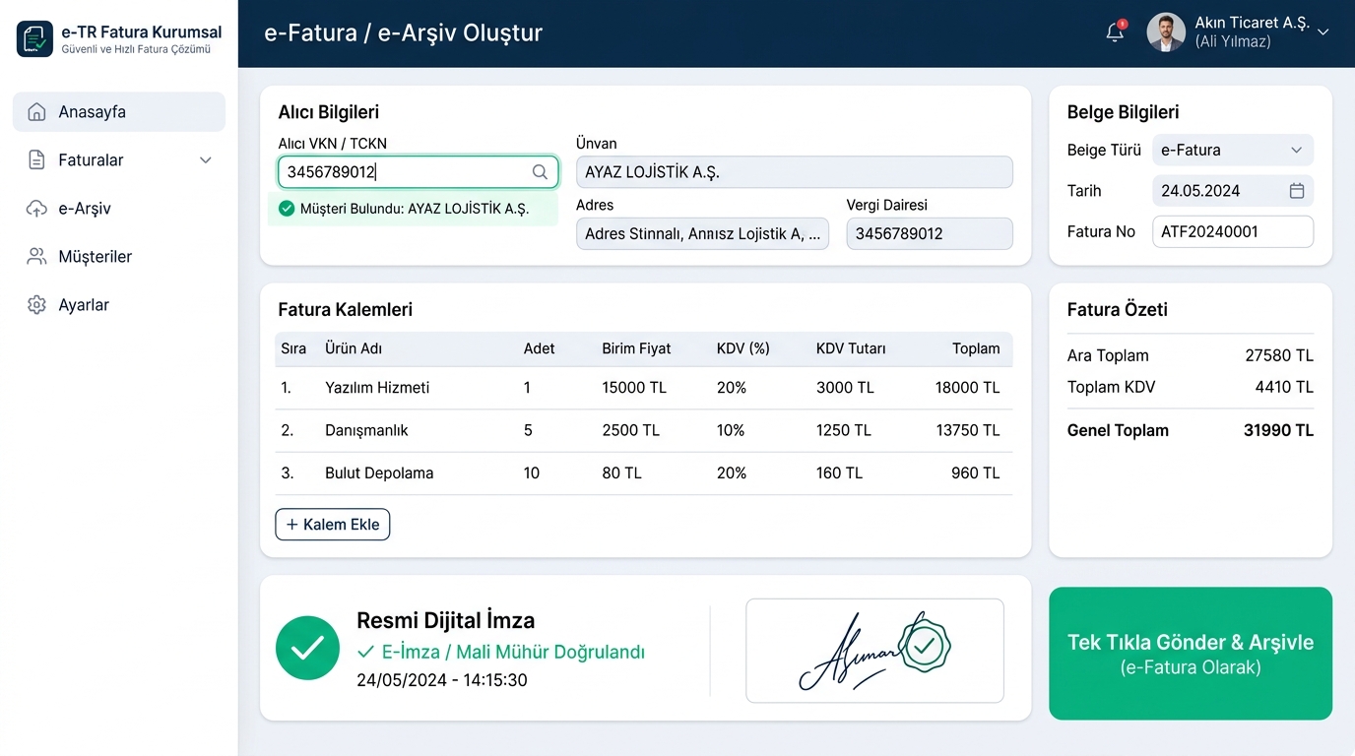The height and width of the screenshot is (756, 1355).
Task: Select the Yazılım Hizmeti product row
Action: click(644, 388)
